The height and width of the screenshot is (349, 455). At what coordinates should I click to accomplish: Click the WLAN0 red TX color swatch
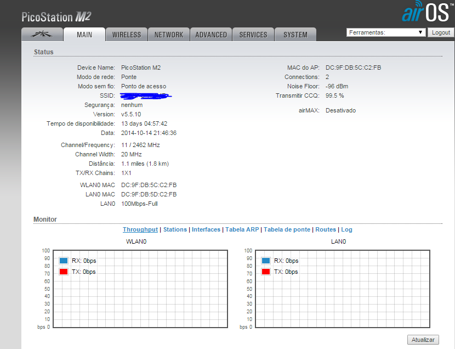pos(64,272)
